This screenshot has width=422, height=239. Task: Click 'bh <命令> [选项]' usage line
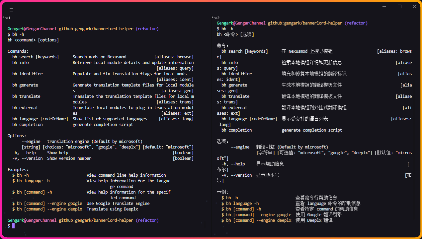coord(235,34)
